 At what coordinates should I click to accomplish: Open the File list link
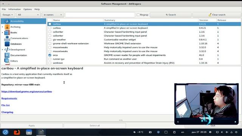point(6,105)
